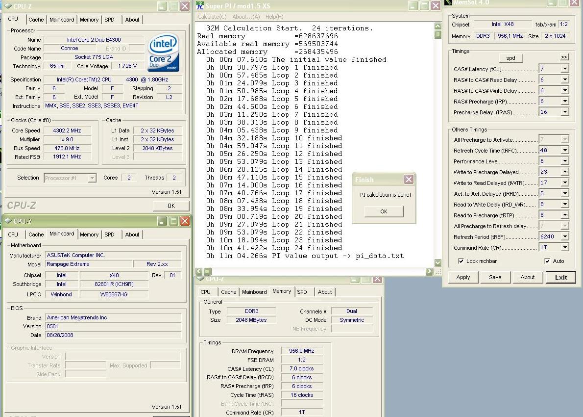583x417 pixels.
Task: Open the Write to Read Delayed (tWTR) dropdown
Action: (565, 183)
